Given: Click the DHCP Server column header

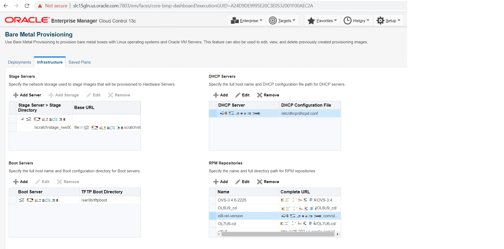Looking at the screenshot, I should [x=248, y=105].
